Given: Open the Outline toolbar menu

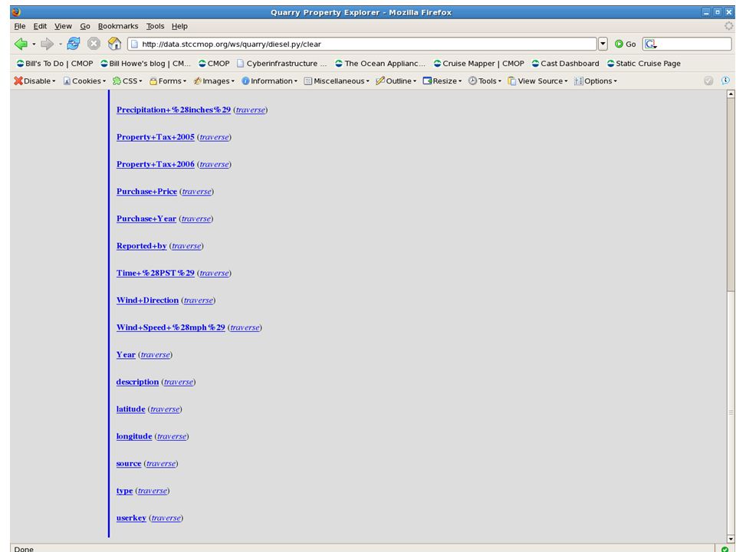Looking at the screenshot, I should click(x=396, y=80).
